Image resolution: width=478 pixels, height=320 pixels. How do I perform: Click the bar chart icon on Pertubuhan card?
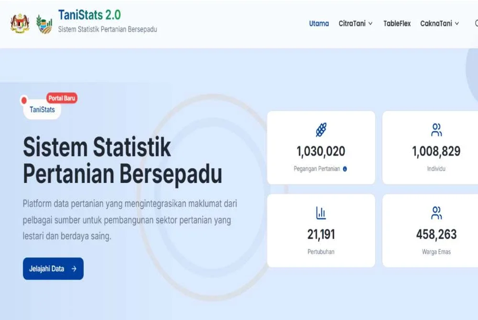click(321, 212)
